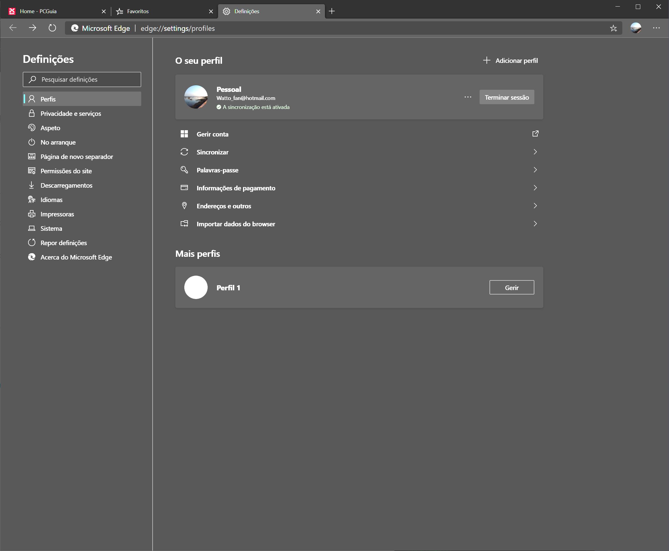Open the profile avatar in toolbar
Viewport: 669px width, 551px height.
(x=636, y=28)
